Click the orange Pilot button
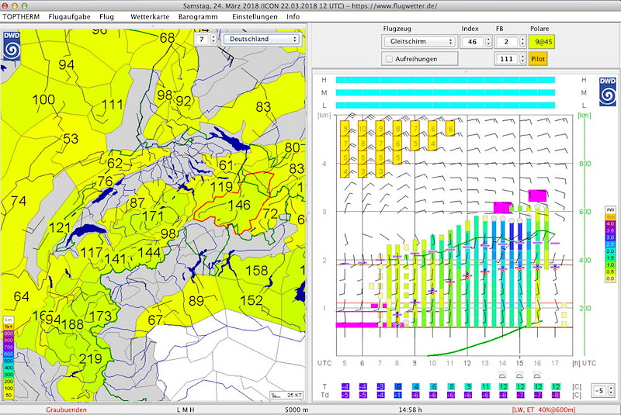This screenshot has width=621, height=415. pyautogui.click(x=538, y=59)
